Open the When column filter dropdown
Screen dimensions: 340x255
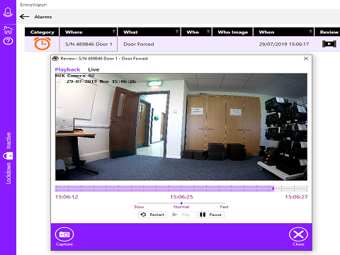coord(310,32)
